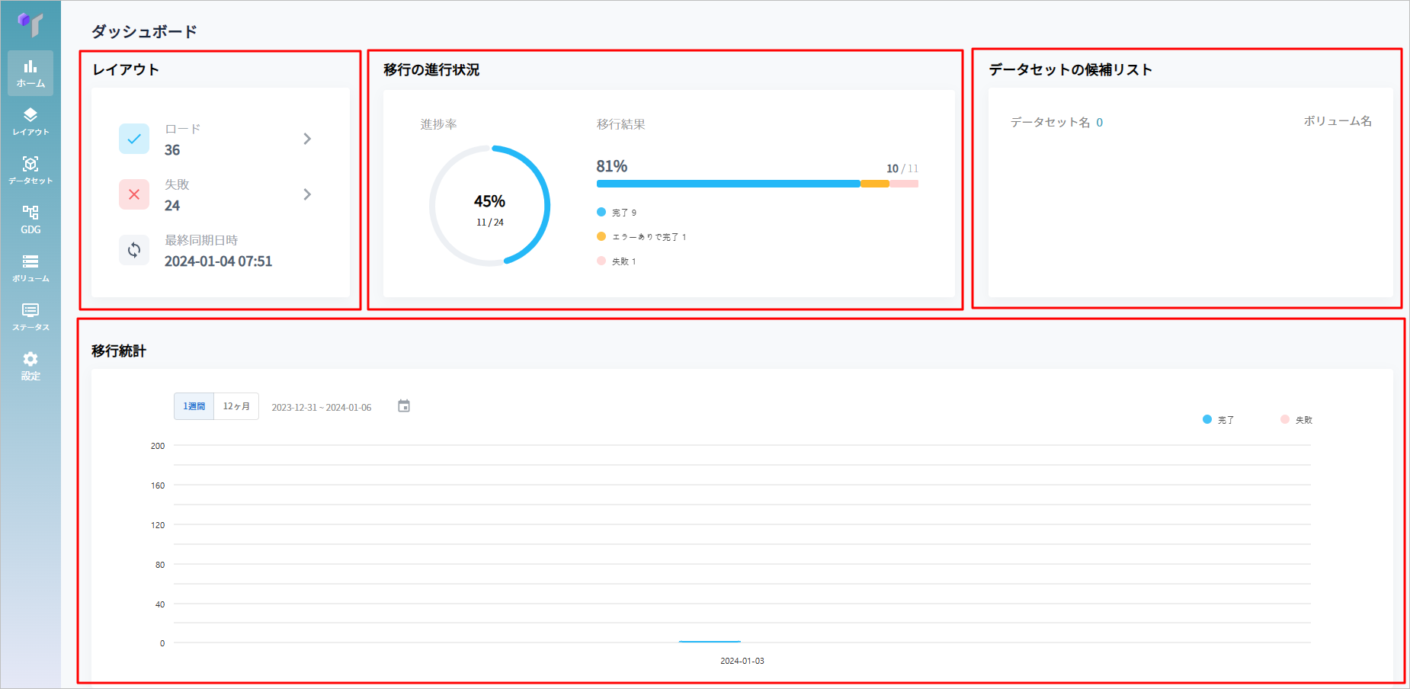Select the 12ヶ月 period tab
Viewport: 1410px width, 689px height.
236,406
